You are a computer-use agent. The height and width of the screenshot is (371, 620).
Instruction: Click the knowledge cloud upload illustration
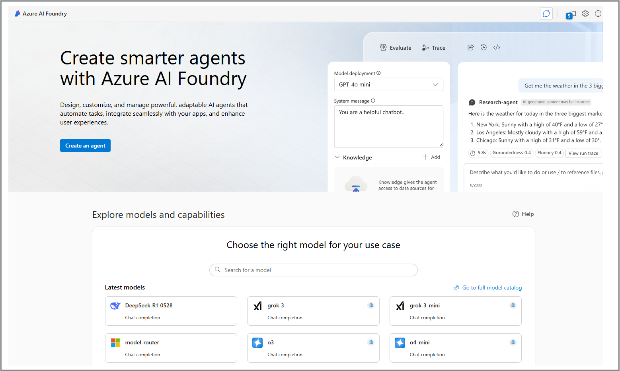coord(356,184)
